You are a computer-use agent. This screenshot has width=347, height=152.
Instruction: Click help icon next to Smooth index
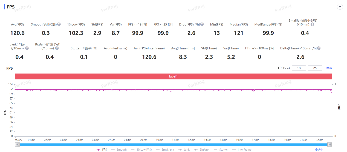(x=59, y=24)
